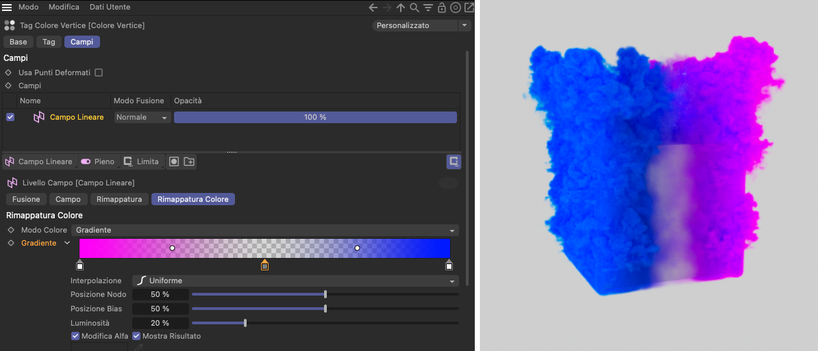Open the Interpolazione Uniforme dropdown
Screen dimensions: 818x351
tap(295, 281)
